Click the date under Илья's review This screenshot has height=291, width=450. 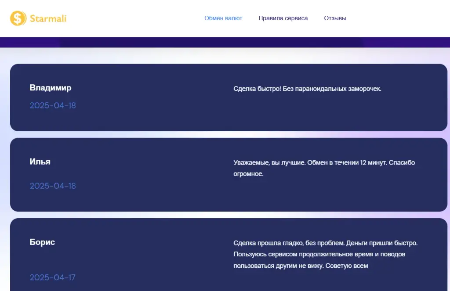pyautogui.click(x=53, y=186)
